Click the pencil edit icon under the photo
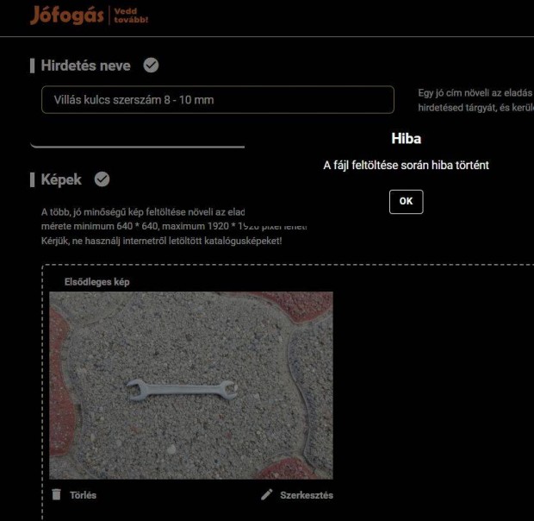The image size is (534, 521). coord(267,494)
